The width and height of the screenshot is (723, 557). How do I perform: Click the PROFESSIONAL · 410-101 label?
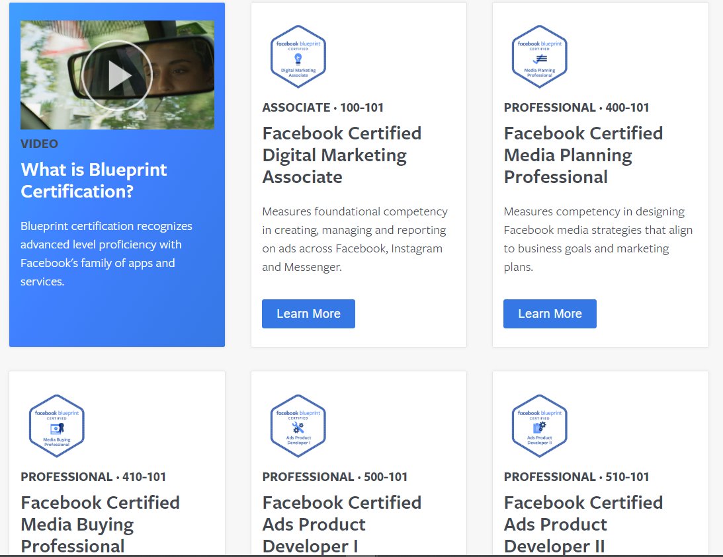93,477
